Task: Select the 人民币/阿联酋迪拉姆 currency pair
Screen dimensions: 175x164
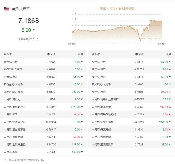Action: pos(104,114)
